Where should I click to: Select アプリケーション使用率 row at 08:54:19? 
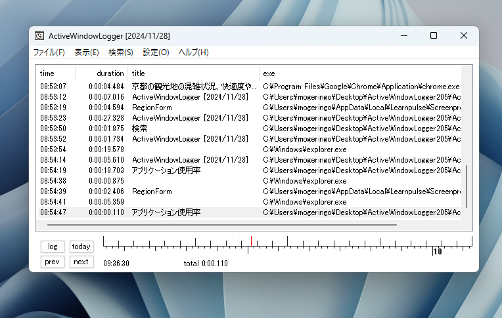point(250,170)
